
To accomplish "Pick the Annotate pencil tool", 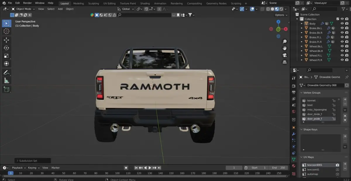I will pos(6,73).
